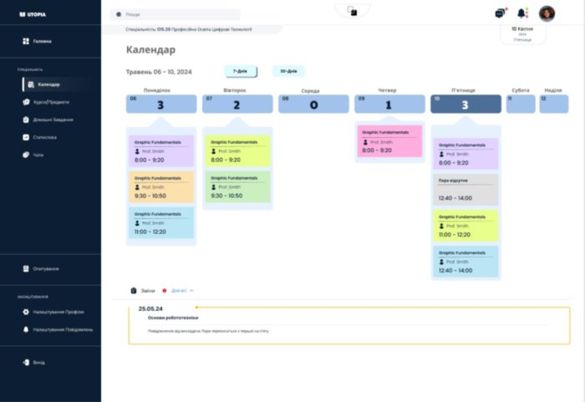This screenshot has width=585, height=402.
Task: Click the Курси/Предмети sidebar icon
Action: pyautogui.click(x=27, y=102)
